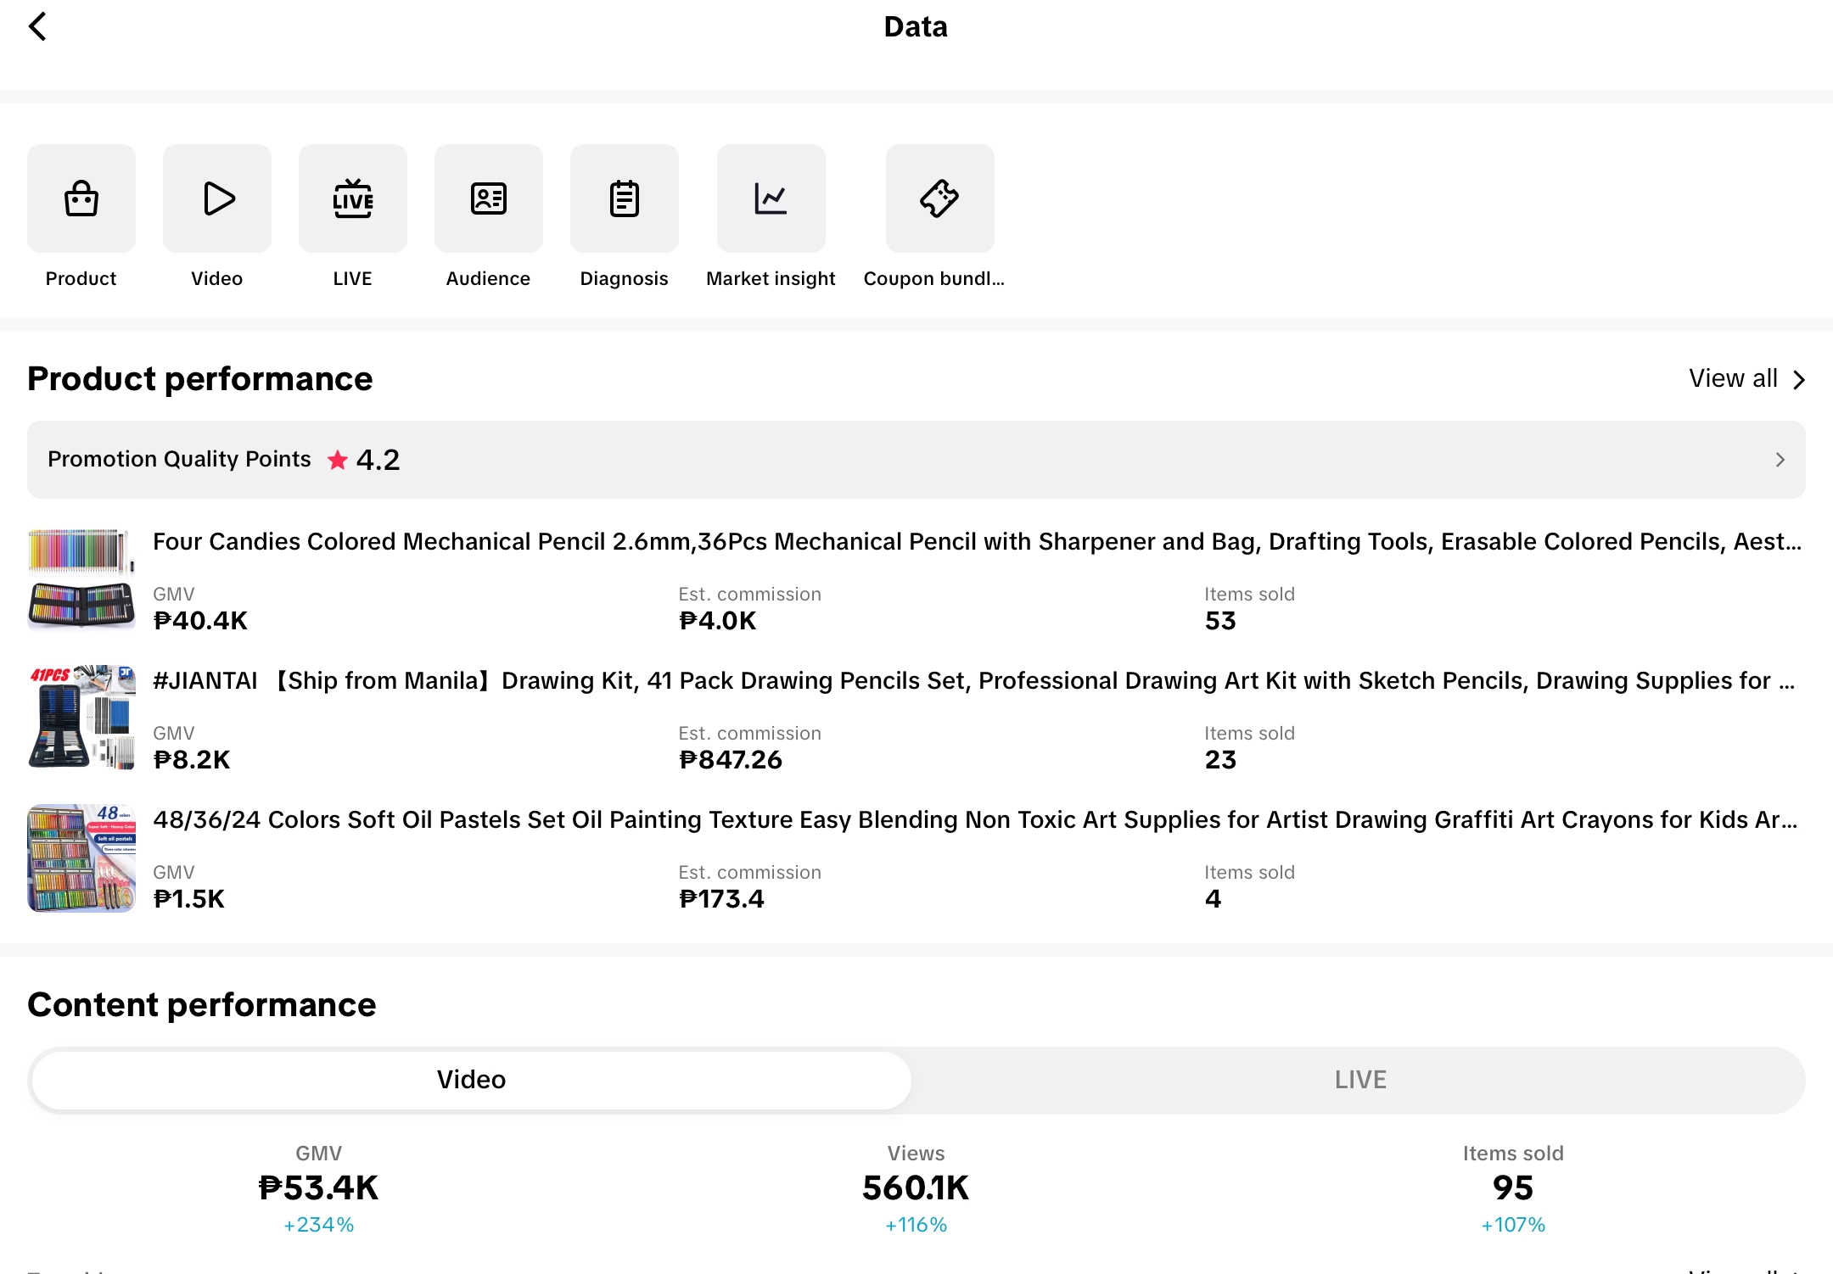Open the Audience profile icon
The width and height of the screenshot is (1833, 1274).
489,198
